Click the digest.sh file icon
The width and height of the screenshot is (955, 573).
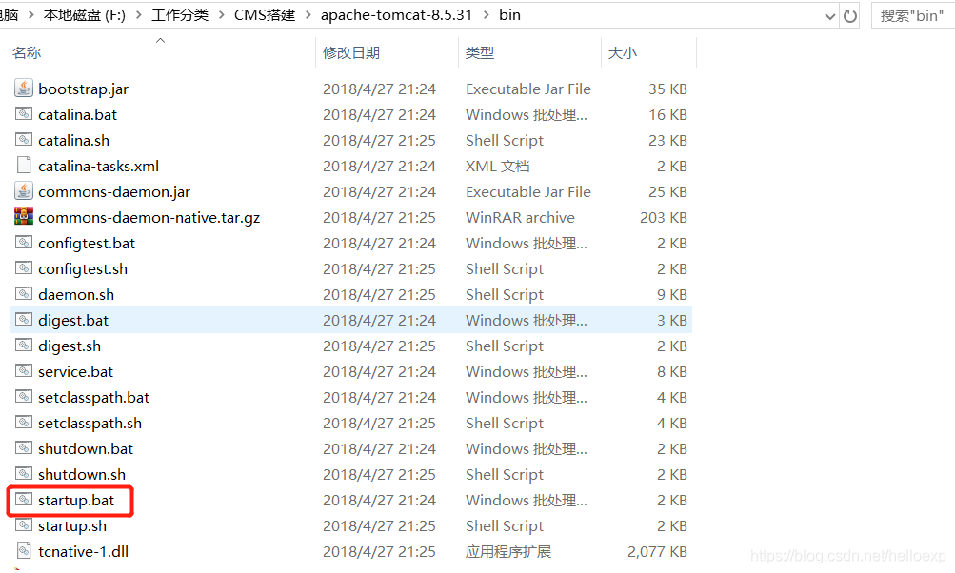click(24, 346)
